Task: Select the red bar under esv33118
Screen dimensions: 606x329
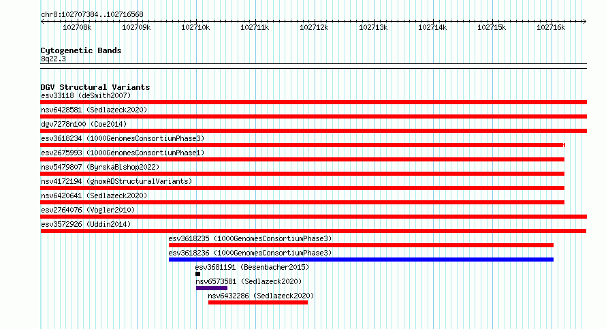Action: (x=313, y=102)
